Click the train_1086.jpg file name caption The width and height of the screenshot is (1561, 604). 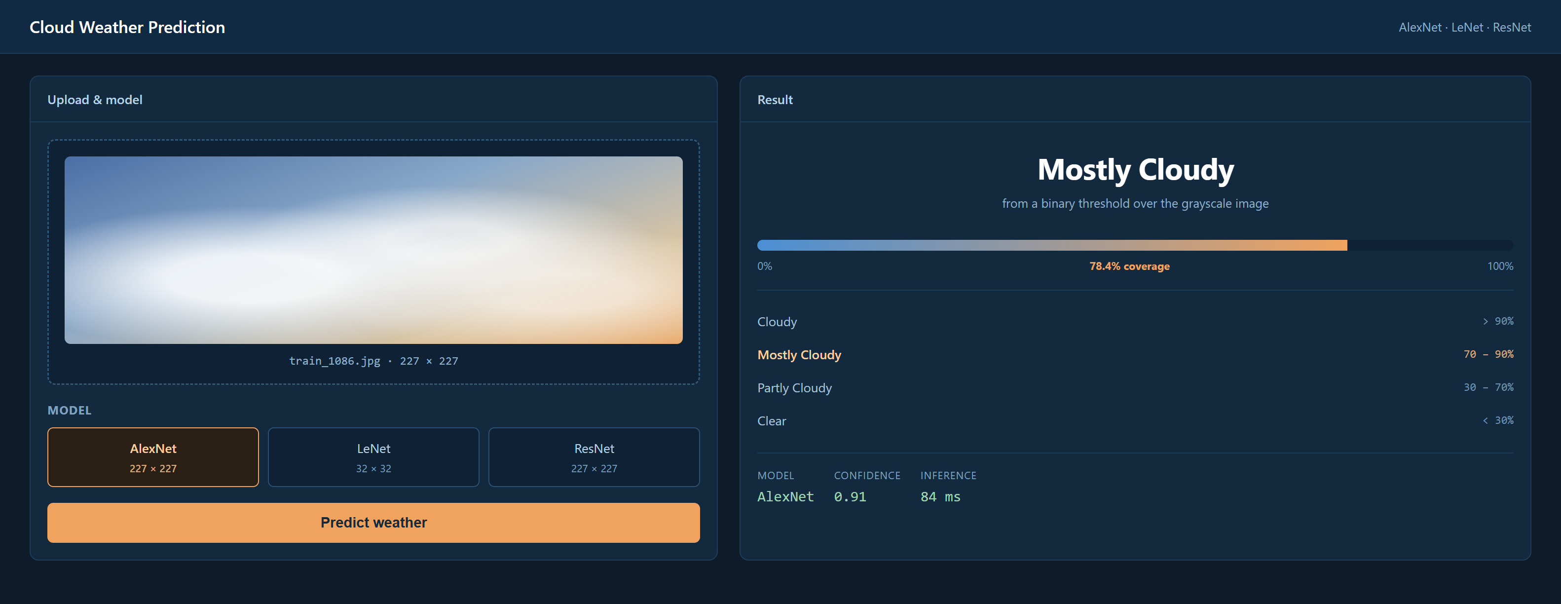tap(373, 361)
